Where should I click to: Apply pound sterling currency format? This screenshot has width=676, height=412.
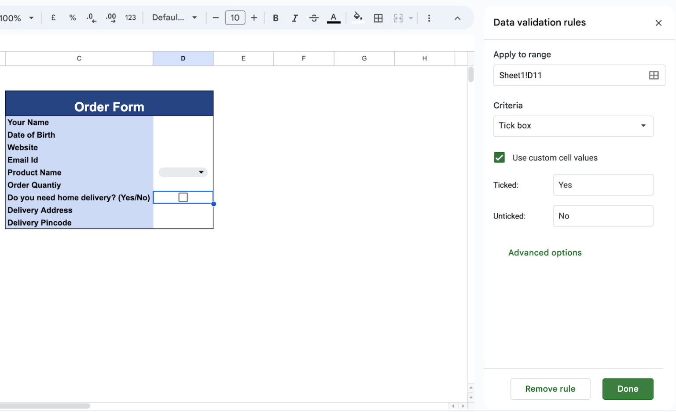click(53, 18)
